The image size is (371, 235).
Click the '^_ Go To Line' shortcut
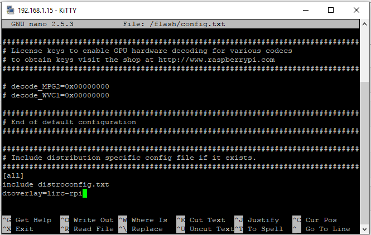[x=321, y=229]
